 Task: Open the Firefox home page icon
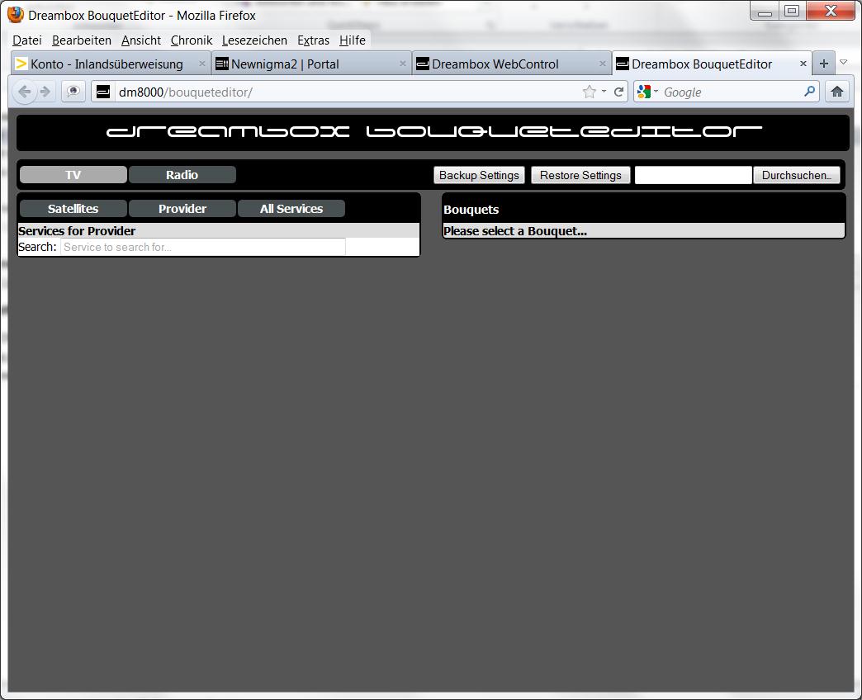[837, 92]
